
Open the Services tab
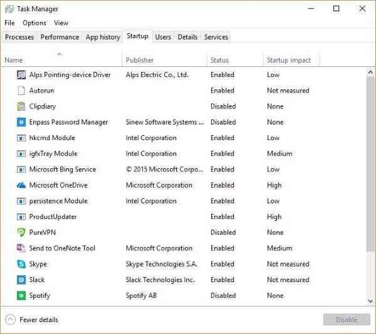(216, 37)
